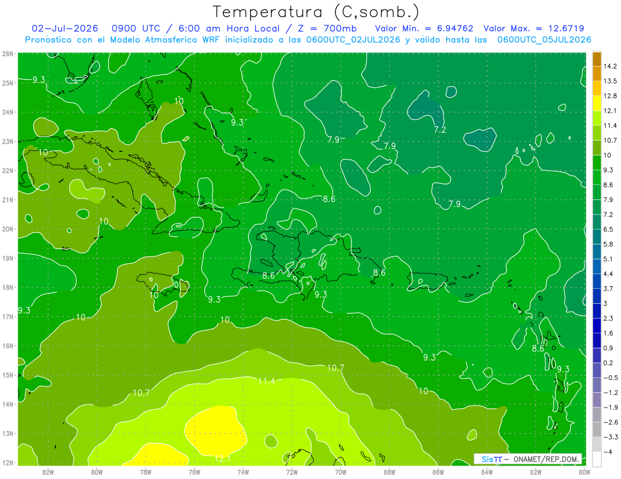Click the legend value 5.1
621x479 pixels.
pos(609,259)
